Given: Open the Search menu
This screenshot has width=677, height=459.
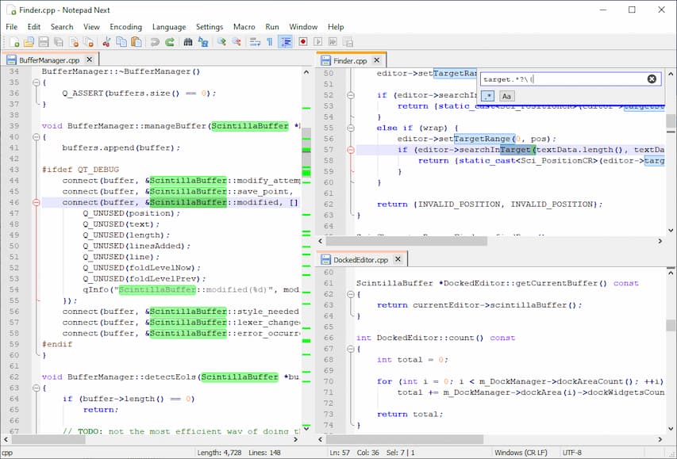Looking at the screenshot, I should tap(62, 27).
